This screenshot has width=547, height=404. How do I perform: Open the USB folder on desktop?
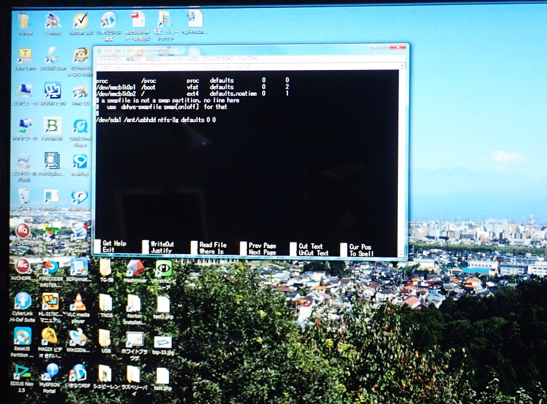click(106, 341)
